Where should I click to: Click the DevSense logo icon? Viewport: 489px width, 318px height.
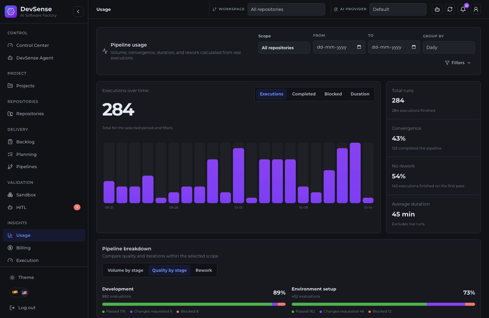11,12
